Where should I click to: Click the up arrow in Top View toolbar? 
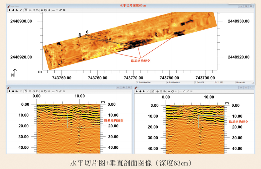[10, 10]
